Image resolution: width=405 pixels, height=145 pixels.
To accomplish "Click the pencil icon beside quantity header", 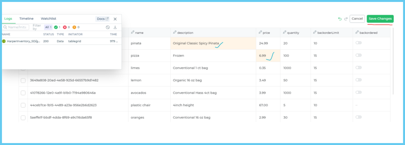I will click(x=285, y=32).
